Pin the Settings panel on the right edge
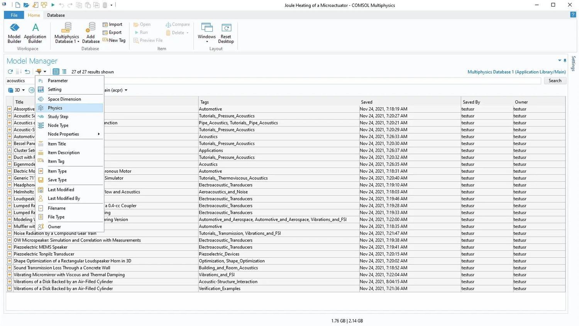 click(565, 61)
